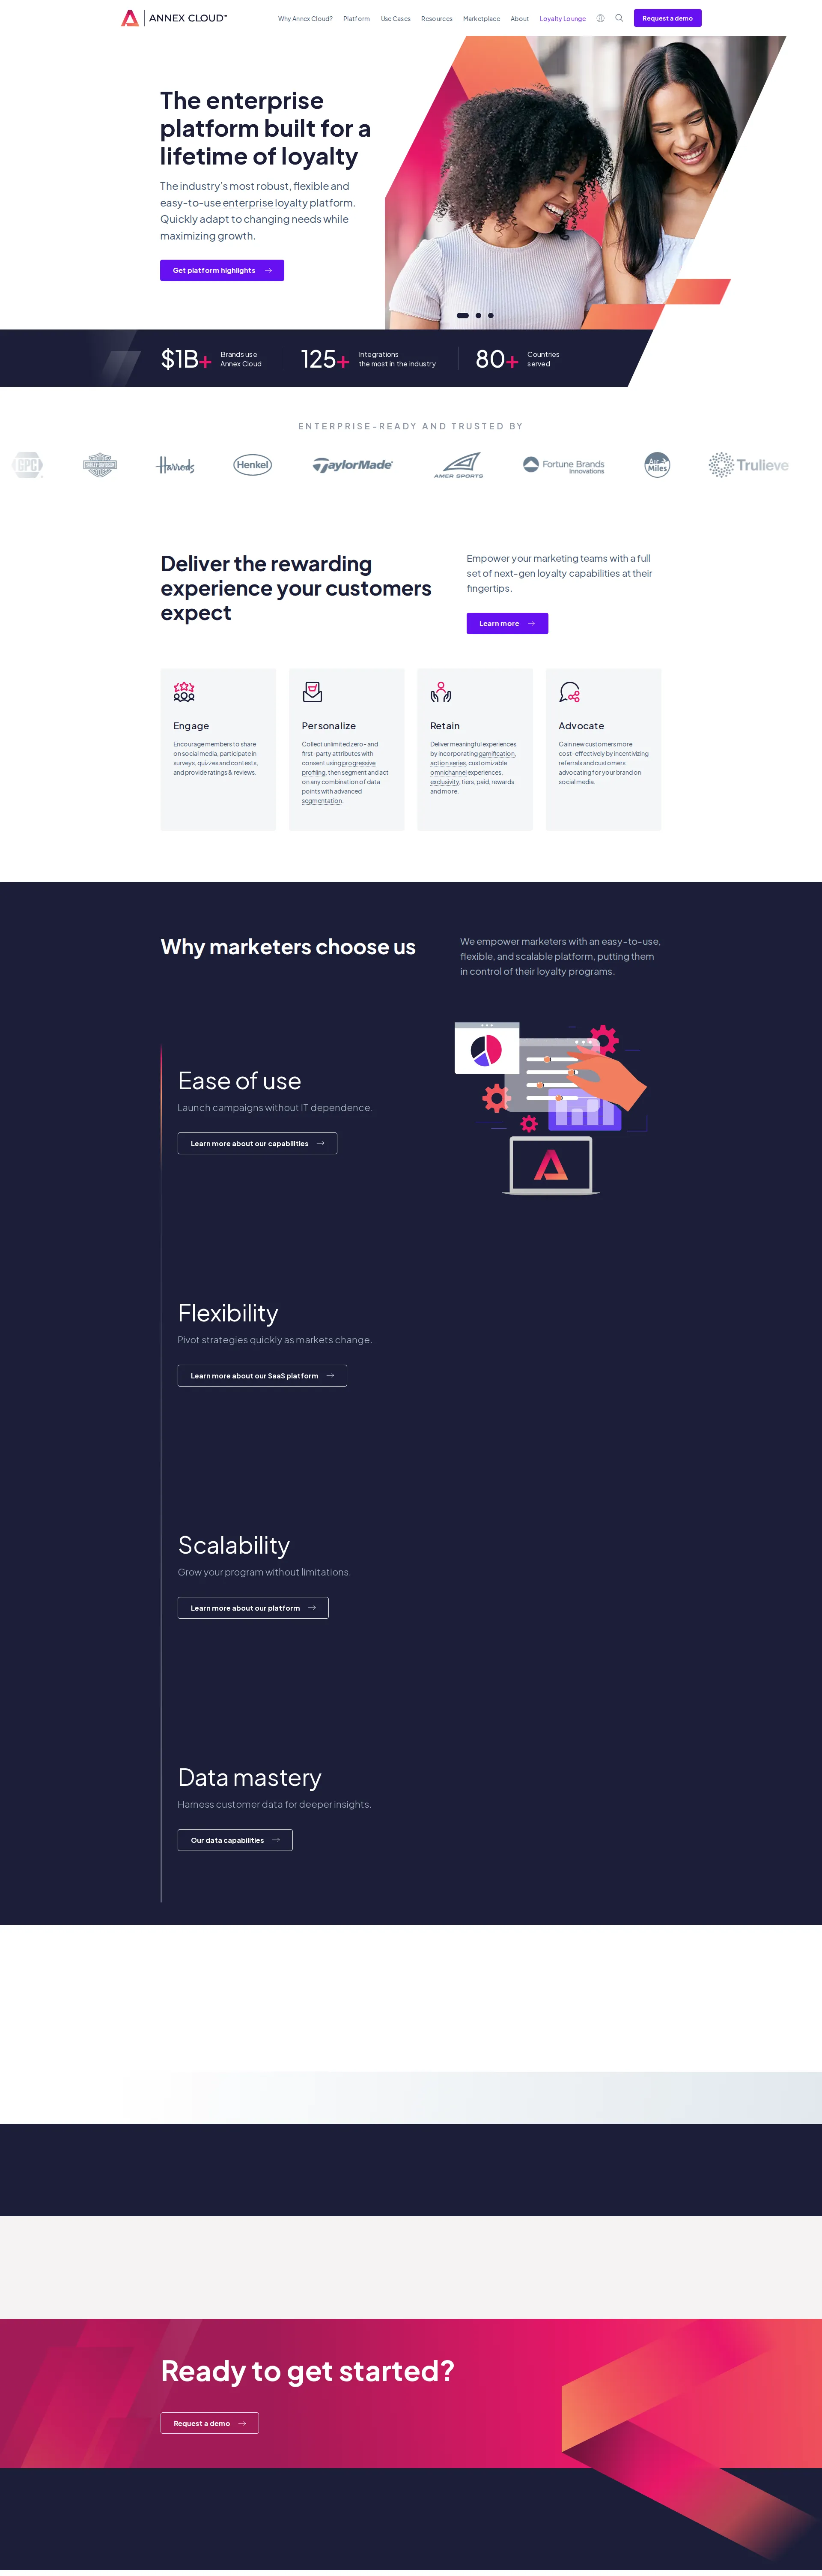The height and width of the screenshot is (2576, 822).
Task: Open the Platform navigation dropdown
Action: (x=356, y=18)
